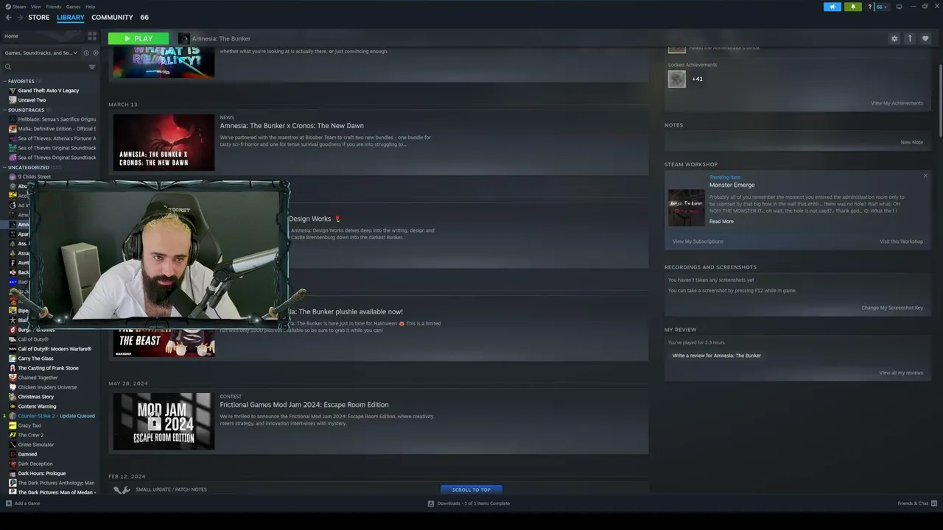This screenshot has width=943, height=530.
Task: Open the account 66 dropdown
Action: 882,7
